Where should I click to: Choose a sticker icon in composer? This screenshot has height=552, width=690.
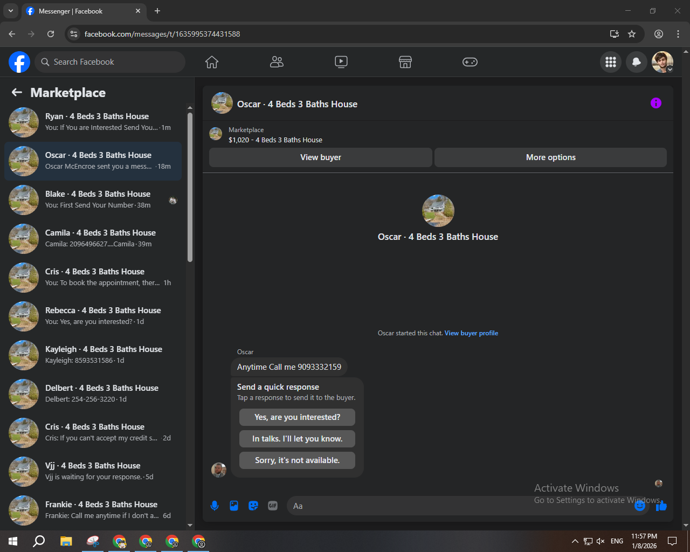point(253,506)
